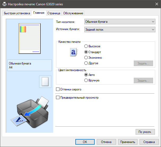Click the Тип носителя label
Screen dimensions: 161x147
click(66, 22)
